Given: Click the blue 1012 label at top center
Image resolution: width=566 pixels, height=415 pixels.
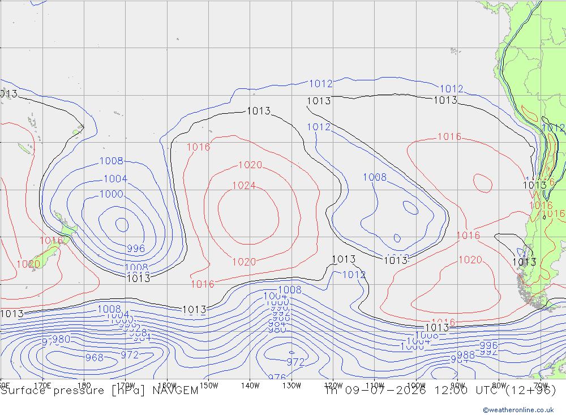Looking at the screenshot, I should point(321,84).
